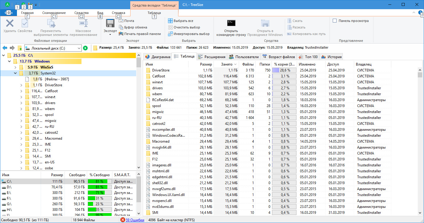
Task: Expand the WinSxS folder node
Action: (15, 67)
